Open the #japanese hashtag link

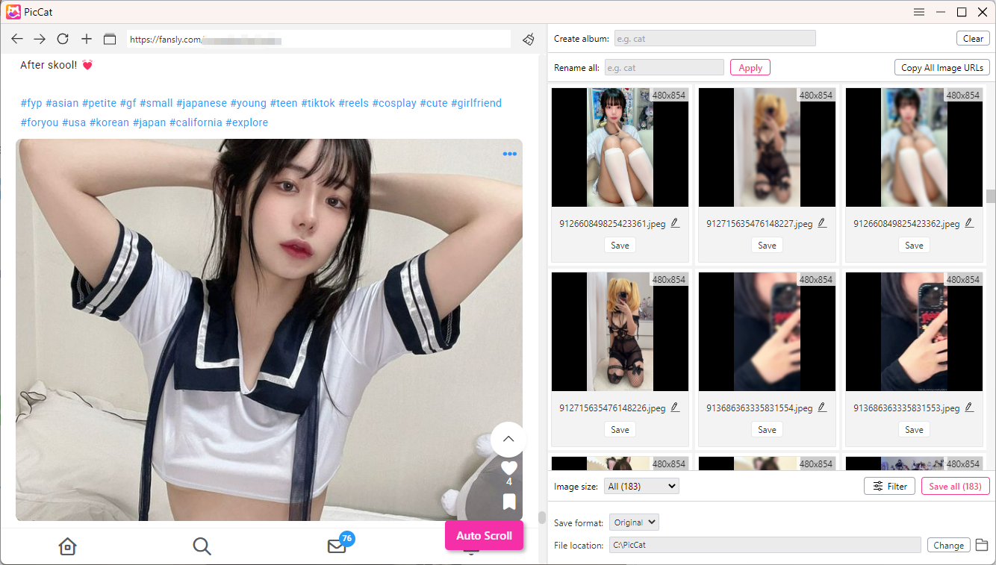202,103
